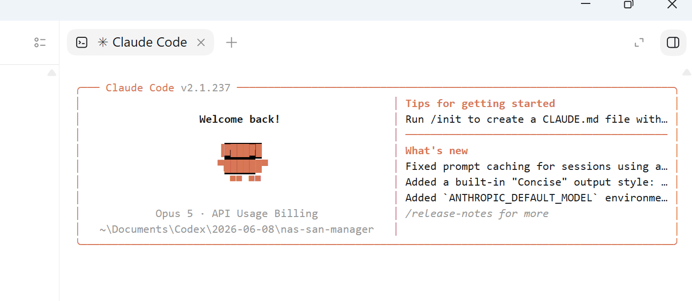Close the Claude Code tab
Screen dimensions: 692x301
pyautogui.click(x=201, y=43)
